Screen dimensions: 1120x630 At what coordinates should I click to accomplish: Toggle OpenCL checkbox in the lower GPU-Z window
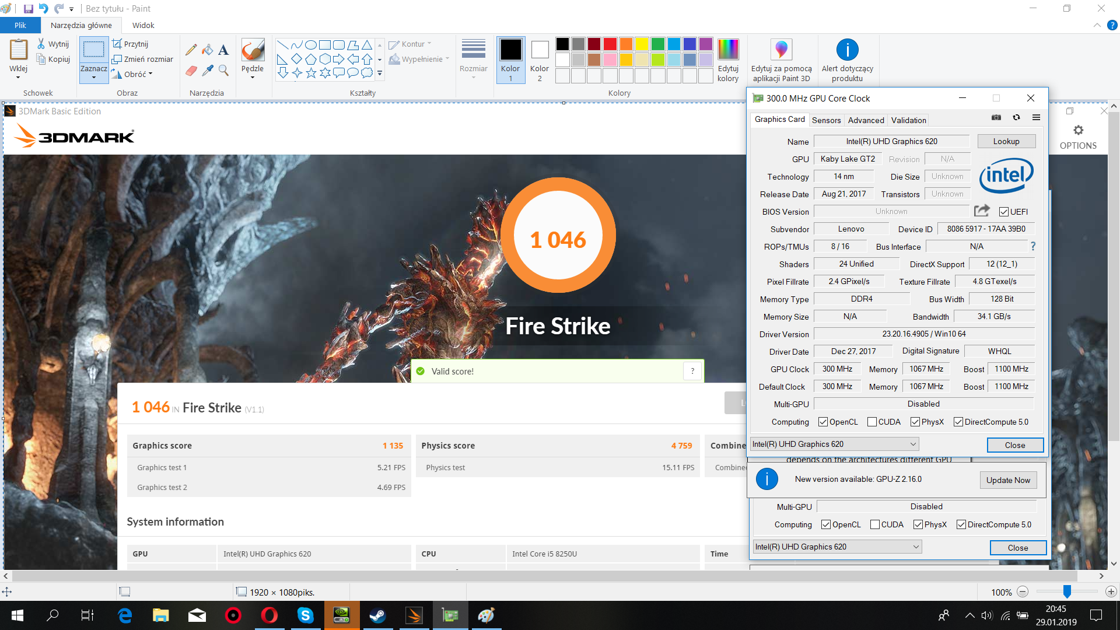click(x=826, y=524)
